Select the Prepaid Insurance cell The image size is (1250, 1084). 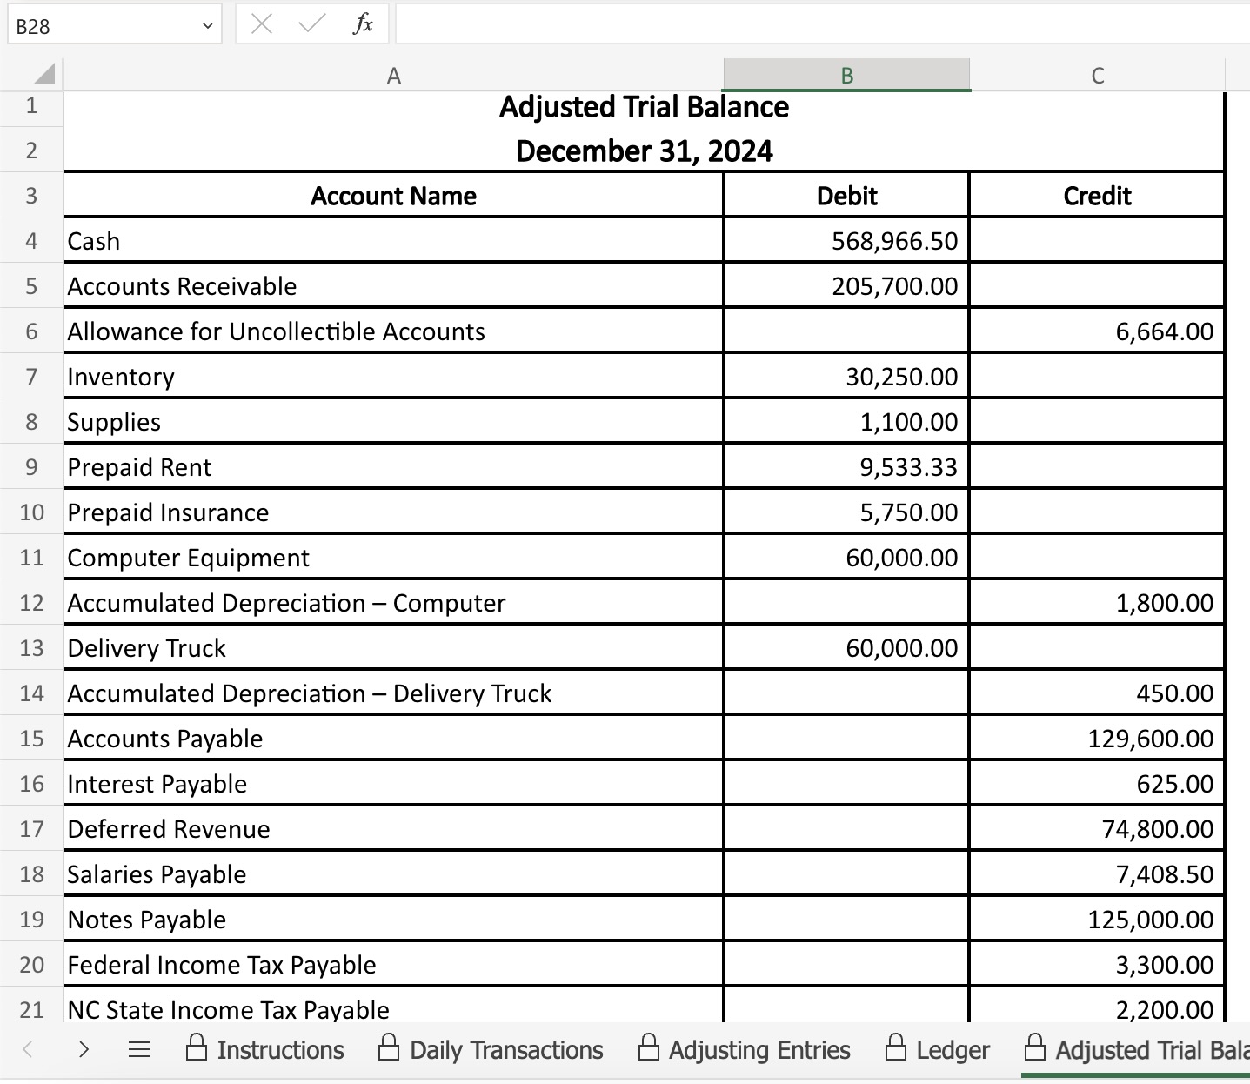[393, 512]
